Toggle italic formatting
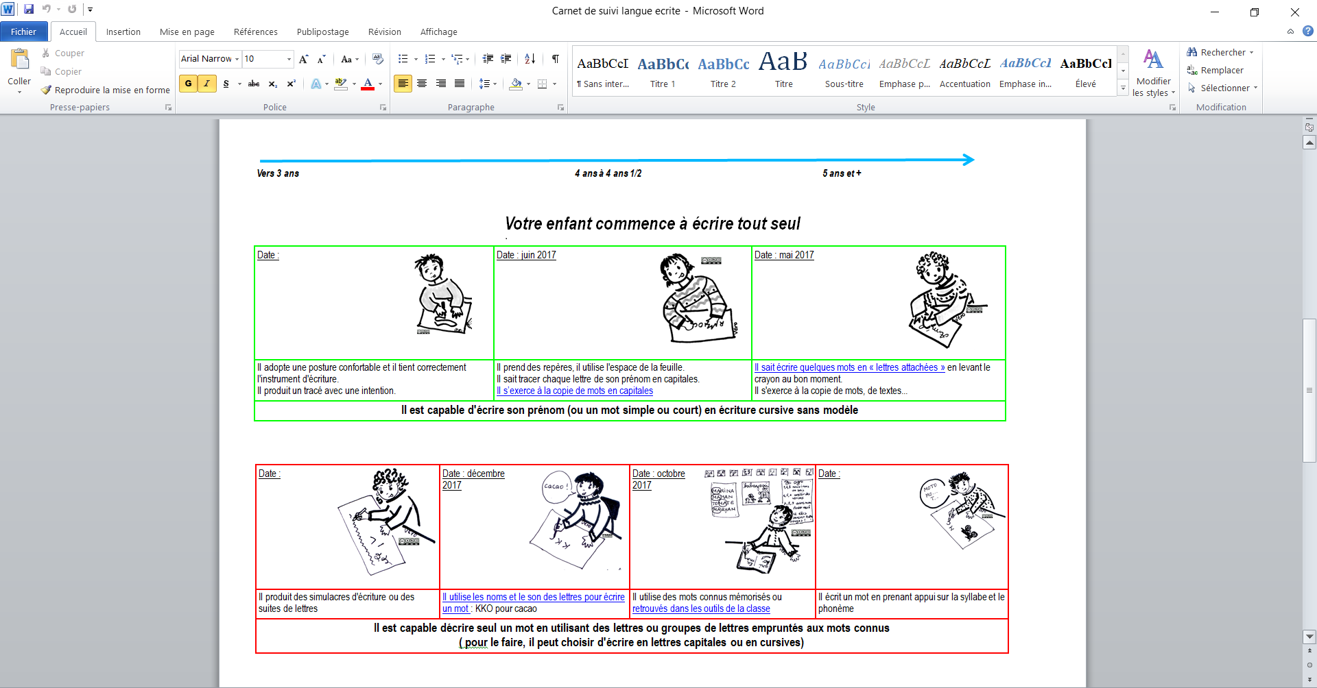 click(206, 84)
